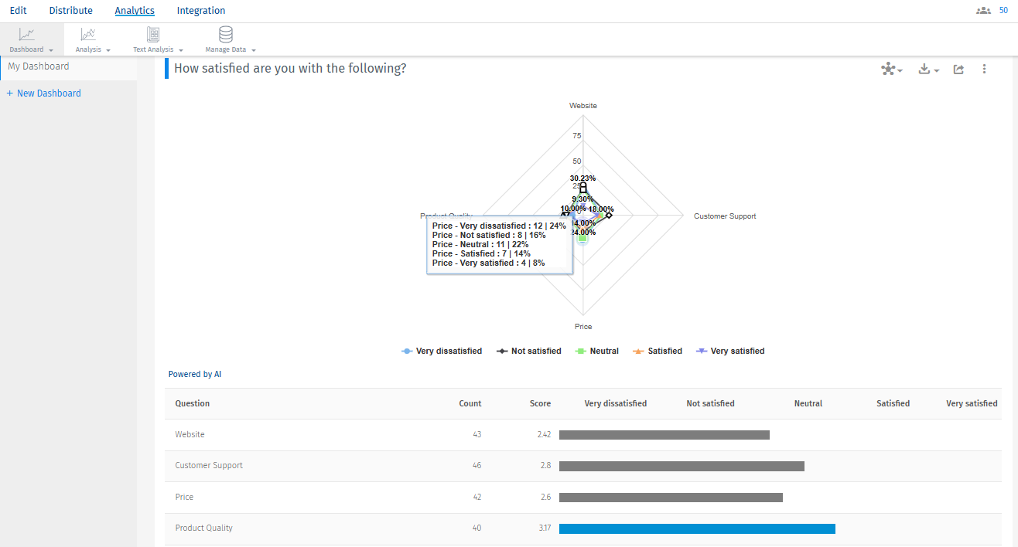Click the Count column header
Viewport: 1018px width, 547px height.
pyautogui.click(x=470, y=403)
